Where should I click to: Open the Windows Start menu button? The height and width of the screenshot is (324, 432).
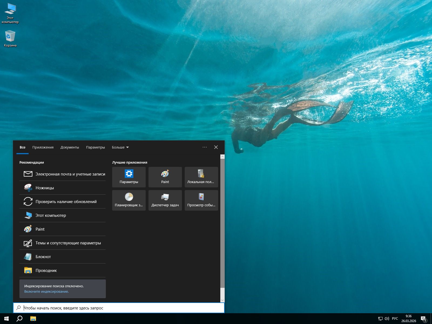click(6, 319)
